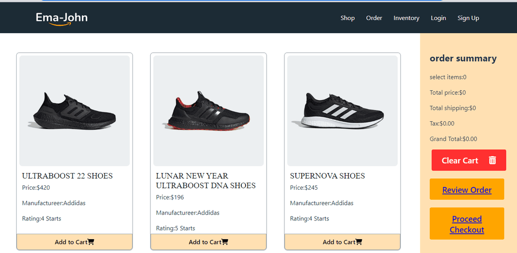The width and height of the screenshot is (517, 253).
Task: Click the cart icon on Supernova Shoes card
Action: tap(359, 242)
